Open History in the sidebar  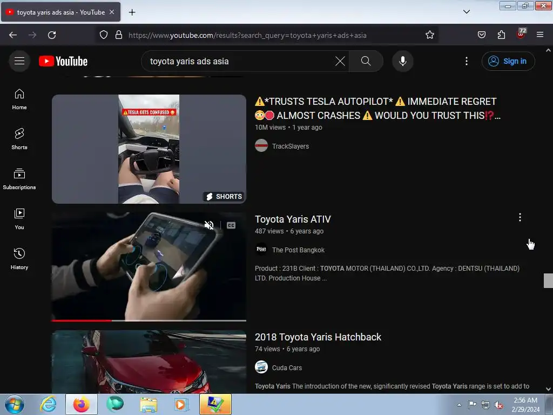[19, 259]
